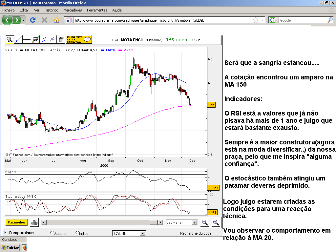Screen dimensions: 336x252
Task: Click the MOTA ENGIL stock name header
Action: tap(132, 40)
